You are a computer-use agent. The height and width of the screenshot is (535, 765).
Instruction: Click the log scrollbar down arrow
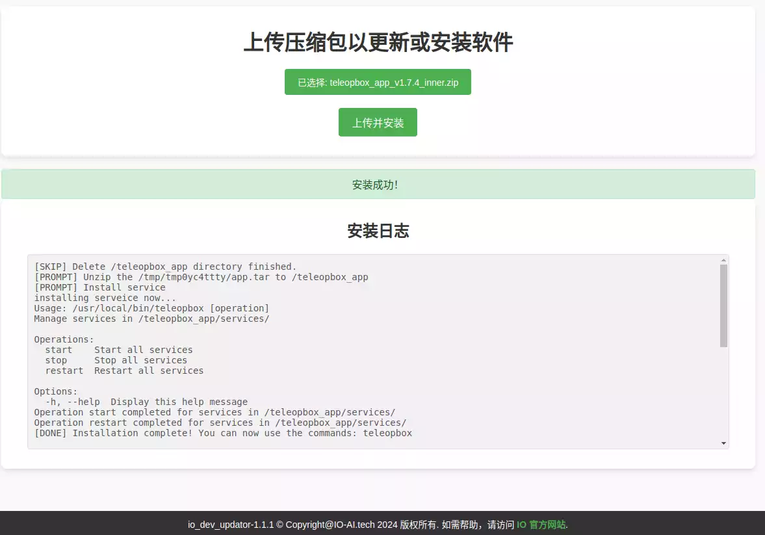point(723,443)
